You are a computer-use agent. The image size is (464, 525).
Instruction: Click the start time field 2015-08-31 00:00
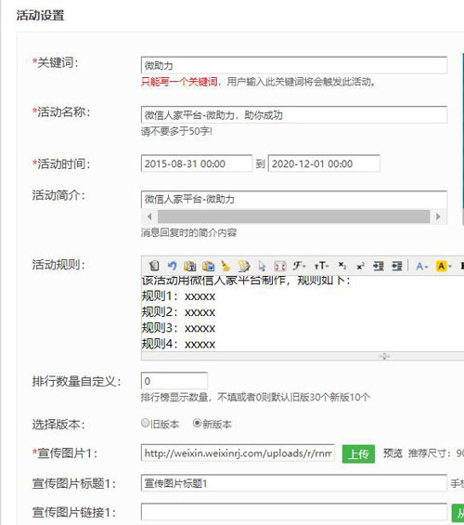coord(197,164)
